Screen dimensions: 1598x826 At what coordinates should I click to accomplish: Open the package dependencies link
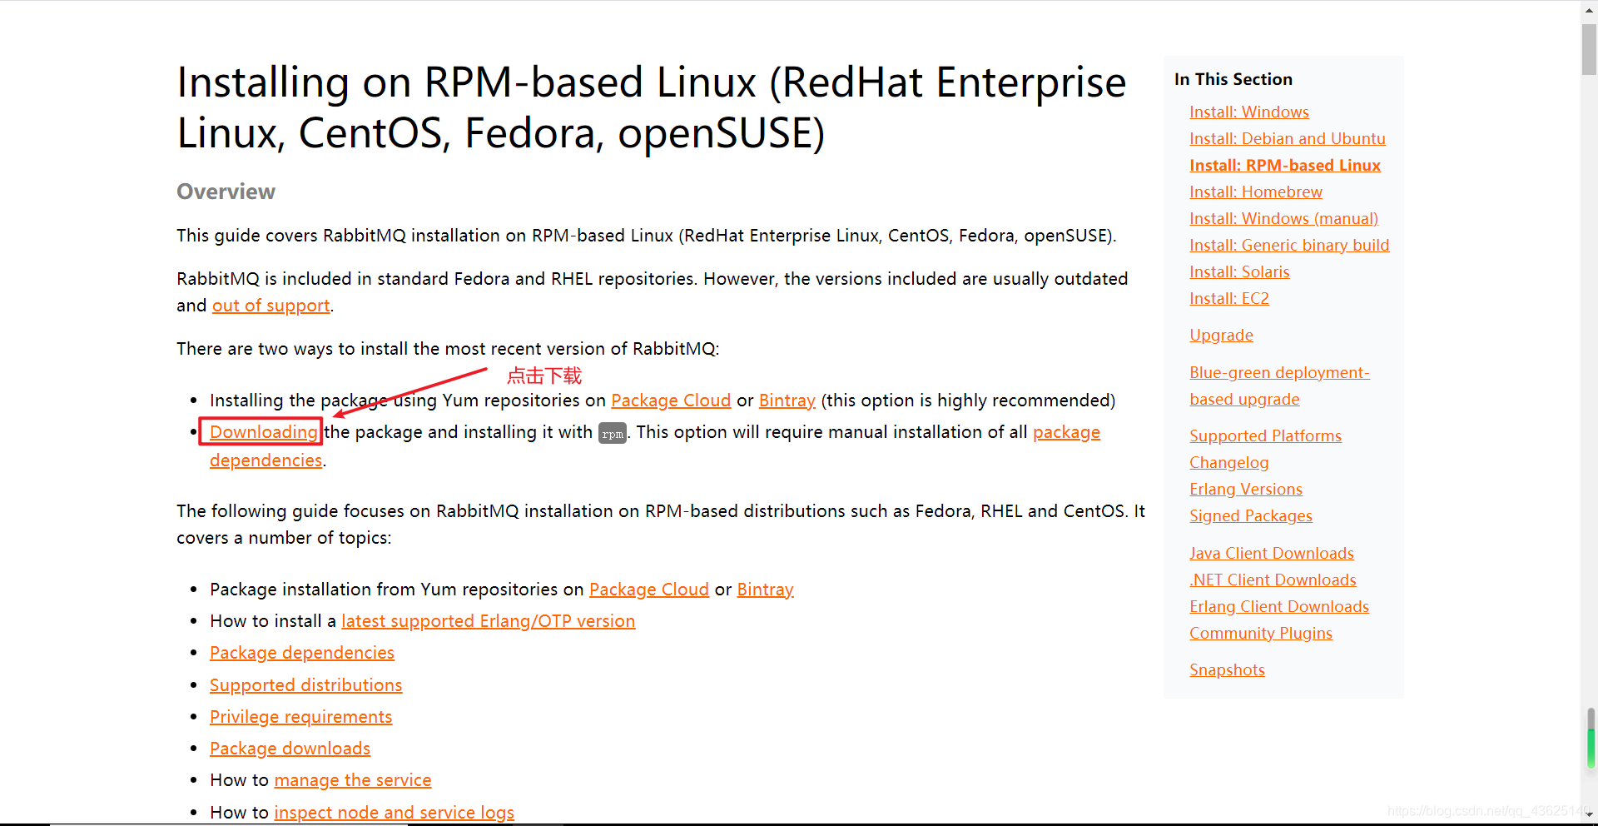coord(266,460)
